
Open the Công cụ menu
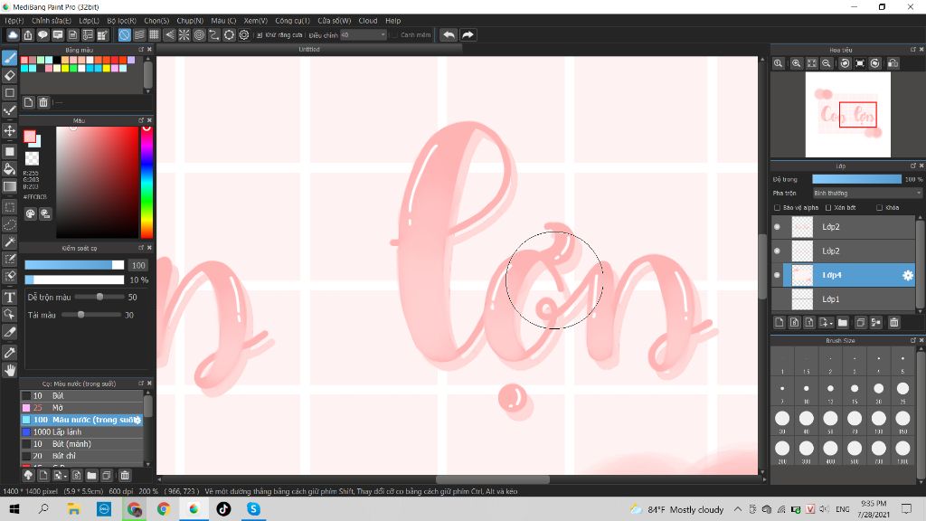point(292,21)
